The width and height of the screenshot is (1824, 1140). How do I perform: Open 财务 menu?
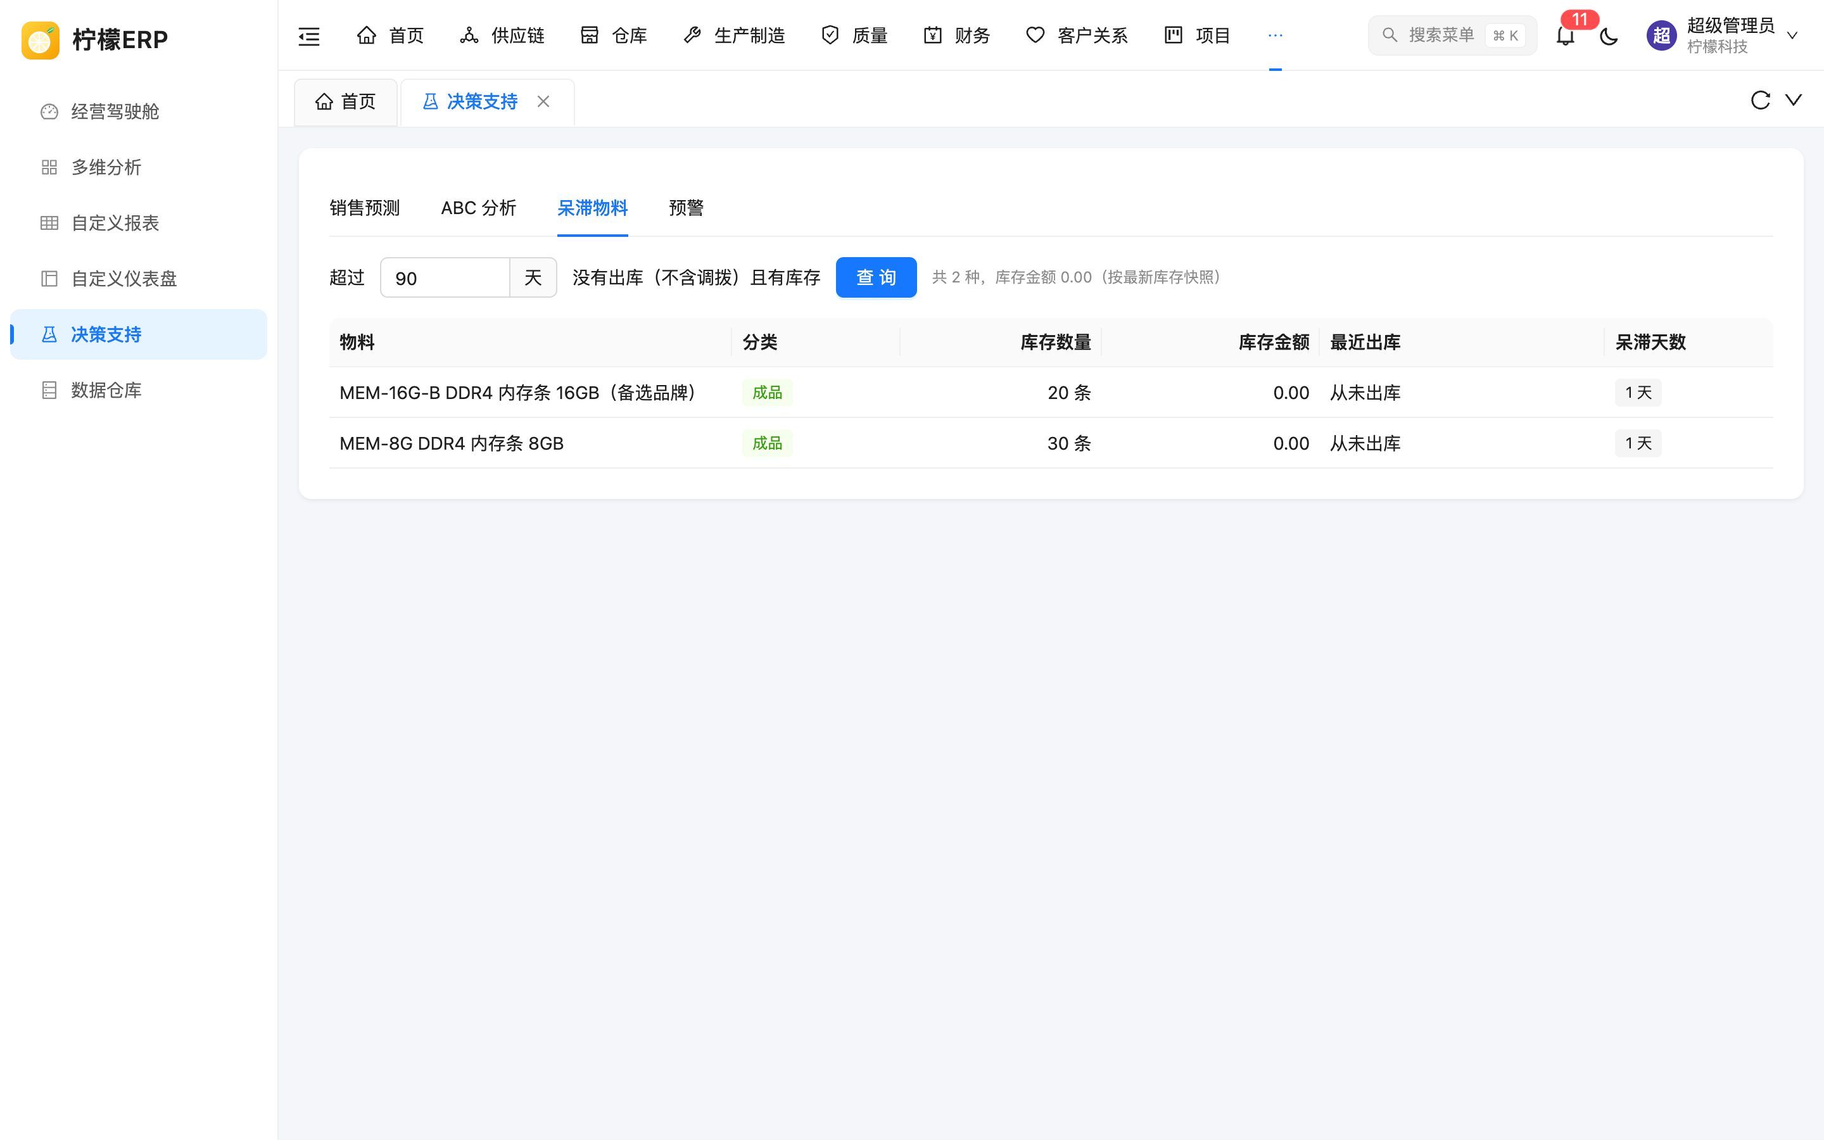click(956, 35)
